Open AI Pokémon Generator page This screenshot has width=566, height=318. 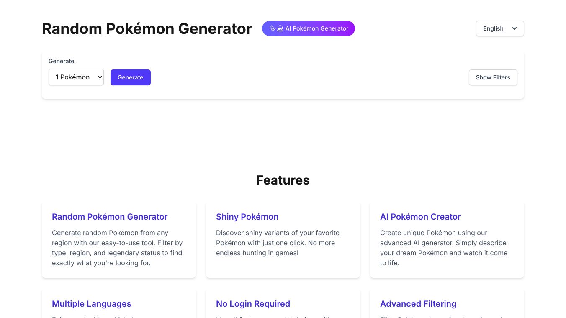pyautogui.click(x=316, y=28)
